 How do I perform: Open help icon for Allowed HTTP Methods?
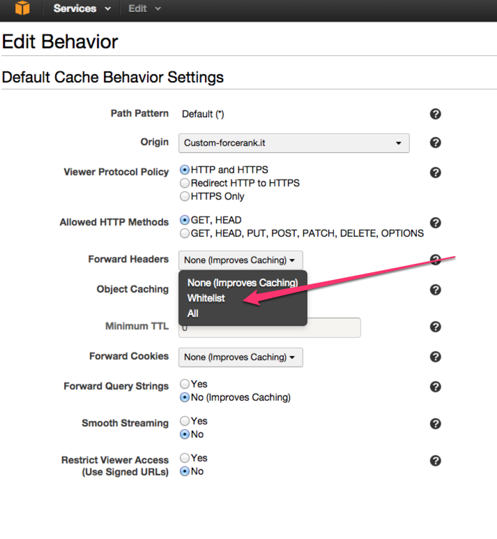pos(435,223)
